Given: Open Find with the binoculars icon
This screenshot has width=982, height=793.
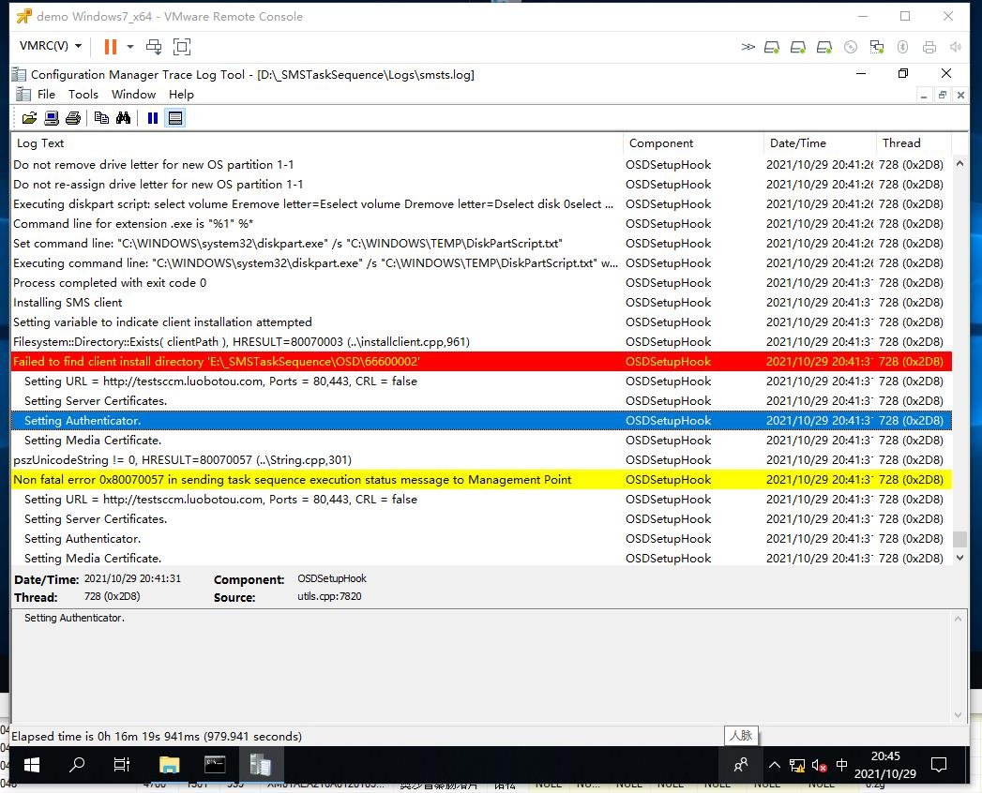Looking at the screenshot, I should [x=123, y=118].
